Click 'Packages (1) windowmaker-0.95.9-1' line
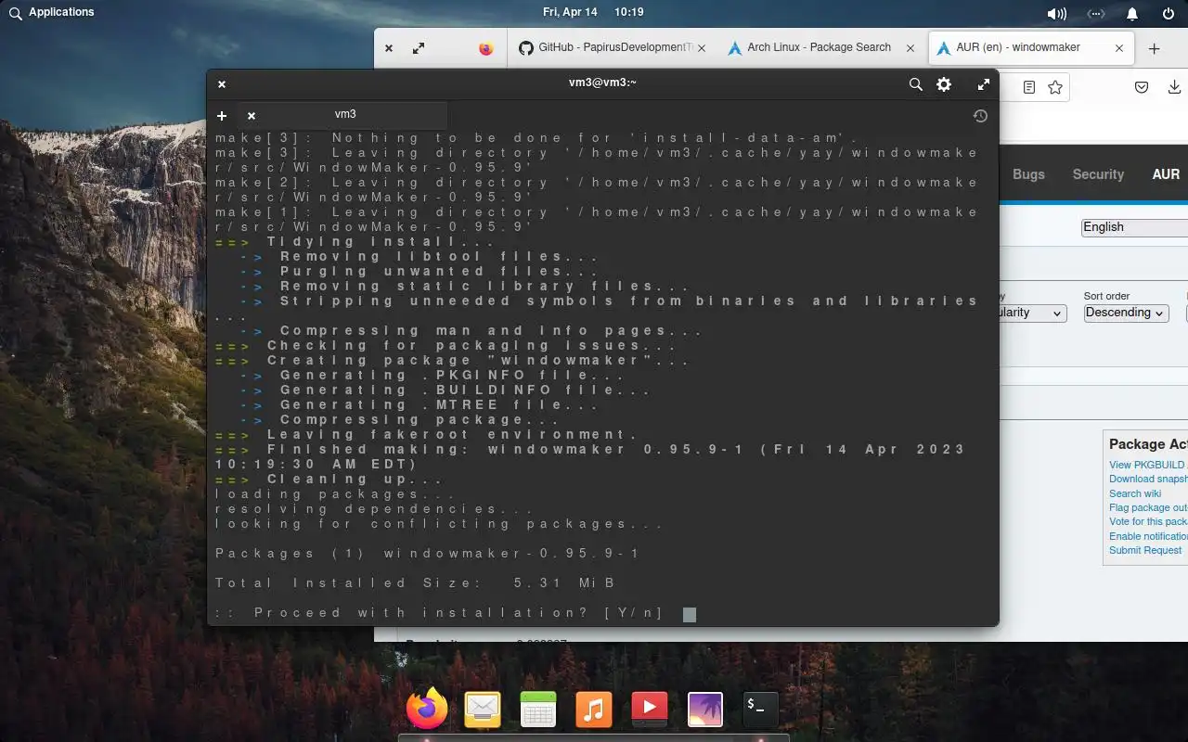This screenshot has width=1188, height=742. coord(428,554)
